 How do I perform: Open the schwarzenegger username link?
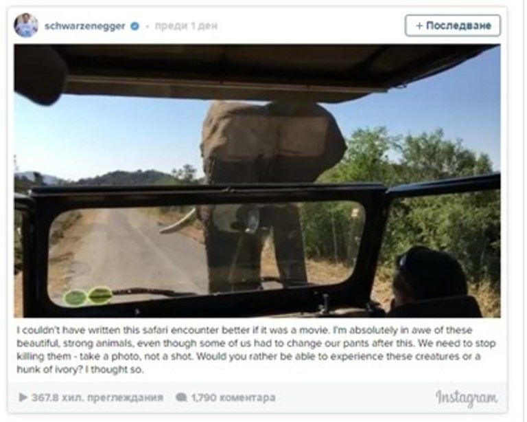[x=86, y=26]
